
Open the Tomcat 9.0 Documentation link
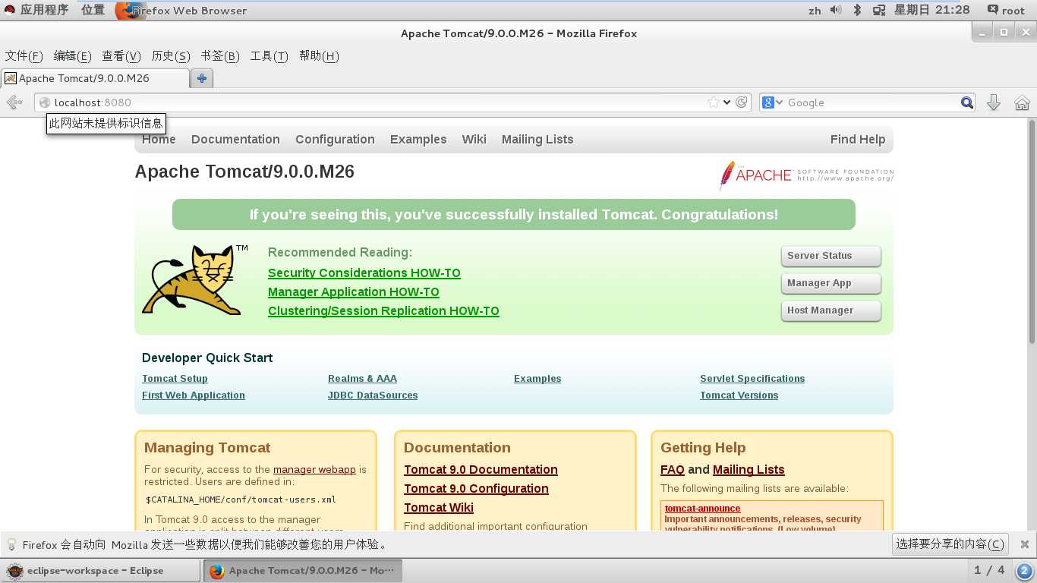click(x=481, y=469)
